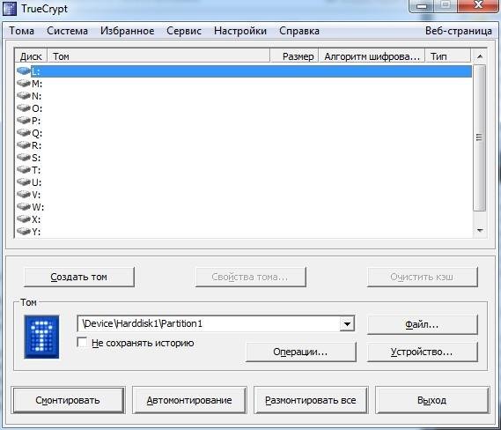Click the M: drive icon
The height and width of the screenshot is (430, 501).
(24, 83)
